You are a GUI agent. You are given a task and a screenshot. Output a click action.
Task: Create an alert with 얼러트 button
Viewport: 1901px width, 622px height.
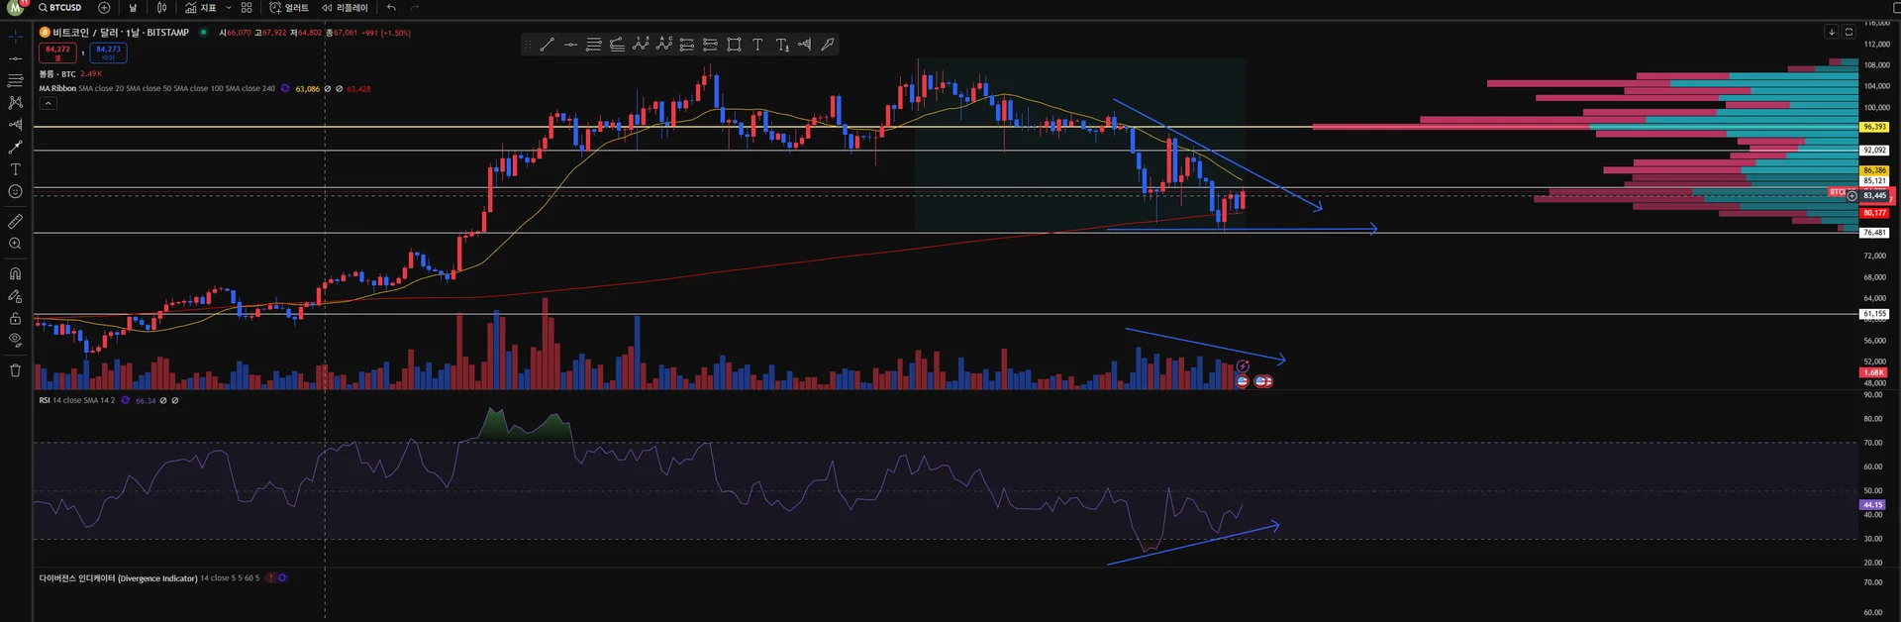pos(289,8)
